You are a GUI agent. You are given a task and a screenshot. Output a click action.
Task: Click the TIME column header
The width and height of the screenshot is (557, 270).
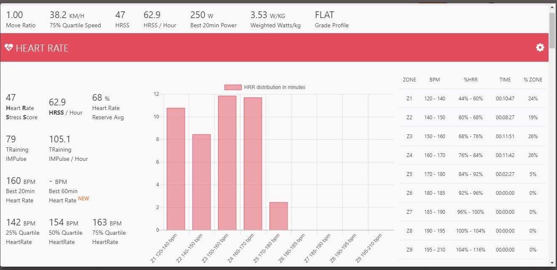point(505,80)
